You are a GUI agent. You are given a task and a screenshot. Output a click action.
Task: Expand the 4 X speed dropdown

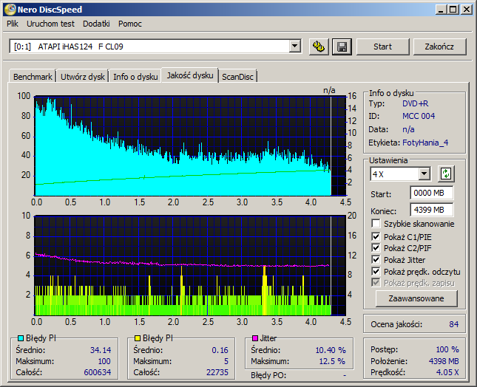click(x=424, y=174)
